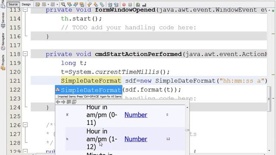
Task: Click the Find Selection magnifier icon
Action: 63,4
